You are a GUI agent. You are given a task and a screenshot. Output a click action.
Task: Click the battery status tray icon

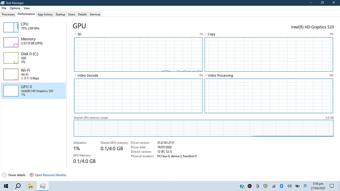coord(298,186)
